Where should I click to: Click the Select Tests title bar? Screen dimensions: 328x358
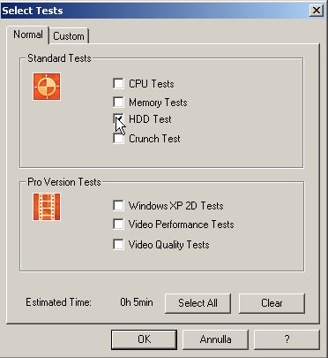pos(155,11)
